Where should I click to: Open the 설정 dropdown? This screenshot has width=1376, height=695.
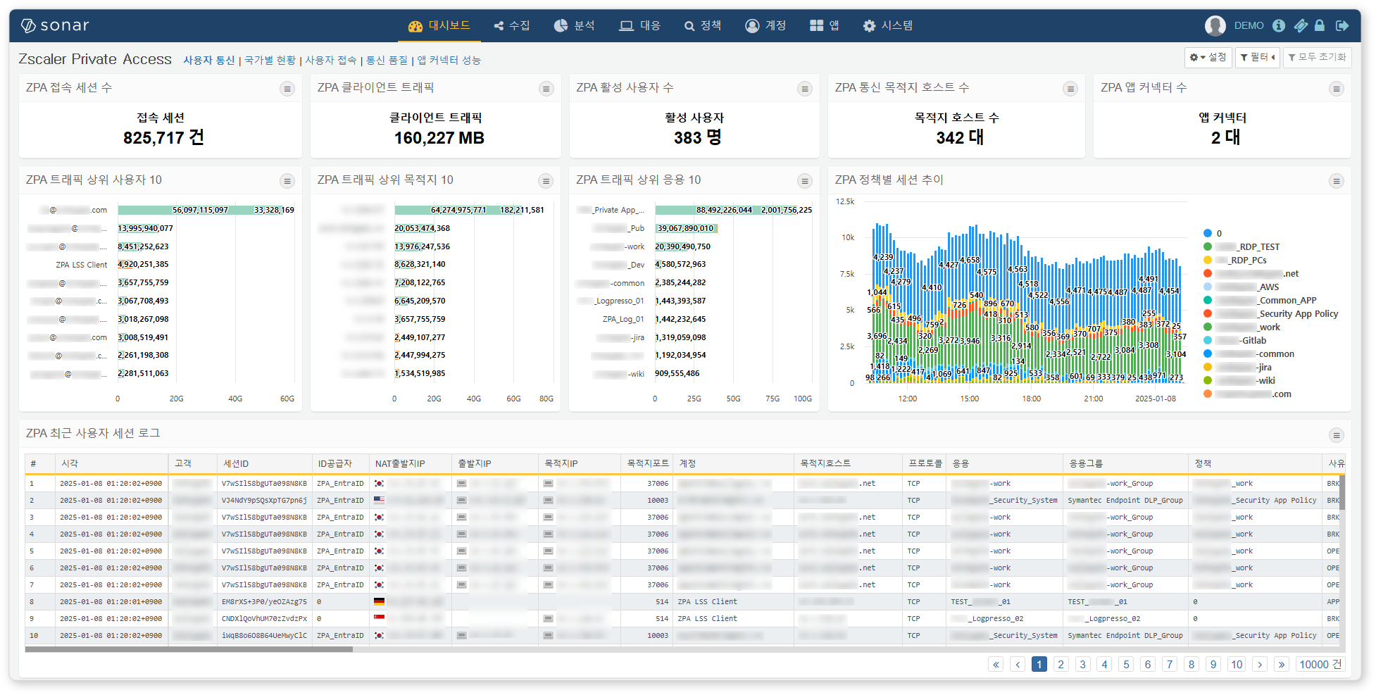[1208, 57]
